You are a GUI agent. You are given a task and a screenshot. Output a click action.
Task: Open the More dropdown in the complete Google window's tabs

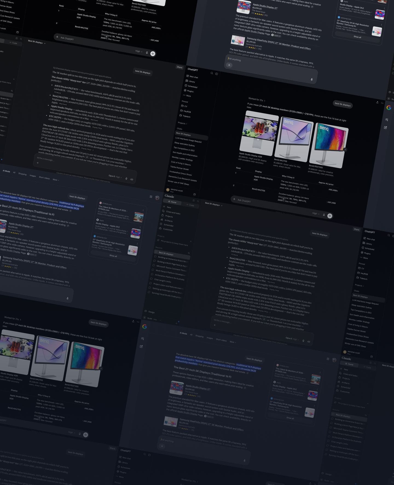(x=233, y=342)
